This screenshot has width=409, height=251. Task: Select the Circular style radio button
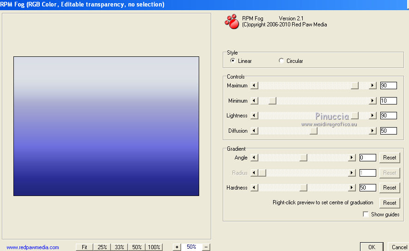tap(281, 61)
